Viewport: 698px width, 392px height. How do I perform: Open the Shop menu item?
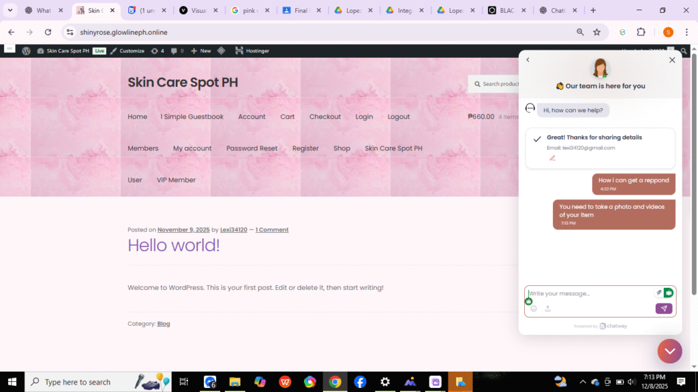point(342,148)
